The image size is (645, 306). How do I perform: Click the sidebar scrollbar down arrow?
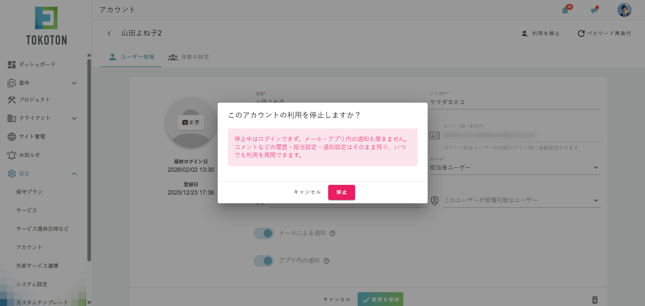(x=89, y=302)
